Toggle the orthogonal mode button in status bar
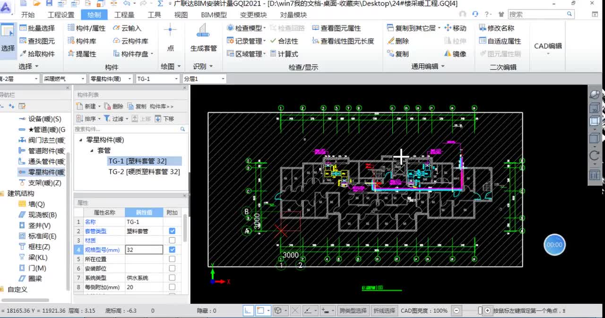Viewport: 605px width, 318px height. 248,310
